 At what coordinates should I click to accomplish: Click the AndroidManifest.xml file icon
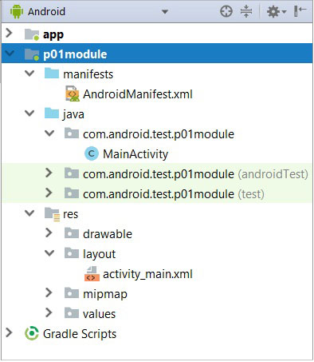pyautogui.click(x=73, y=93)
